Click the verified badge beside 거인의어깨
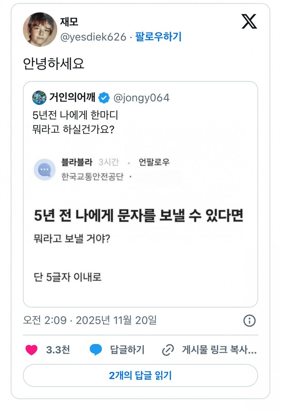Viewport: 281px width, 411px height. coord(104,98)
